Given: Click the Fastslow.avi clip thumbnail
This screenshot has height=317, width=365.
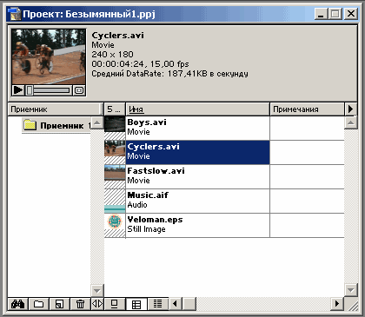Looking at the screenshot, I should [x=115, y=176].
